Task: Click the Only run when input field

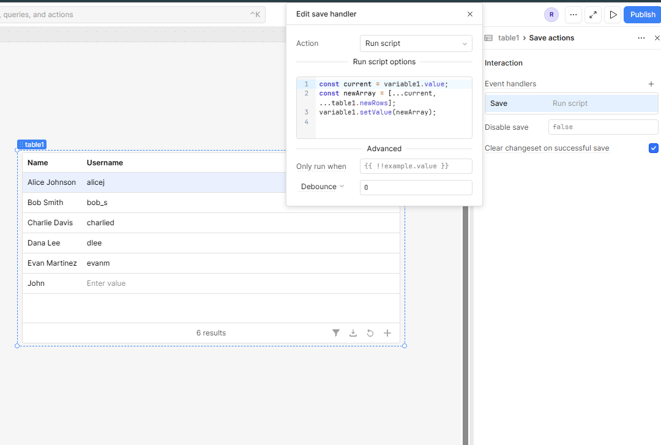Action: pyautogui.click(x=416, y=166)
